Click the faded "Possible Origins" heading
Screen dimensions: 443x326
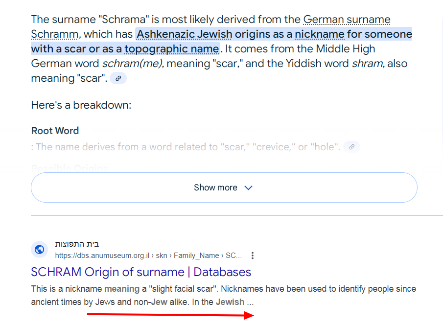click(70, 168)
